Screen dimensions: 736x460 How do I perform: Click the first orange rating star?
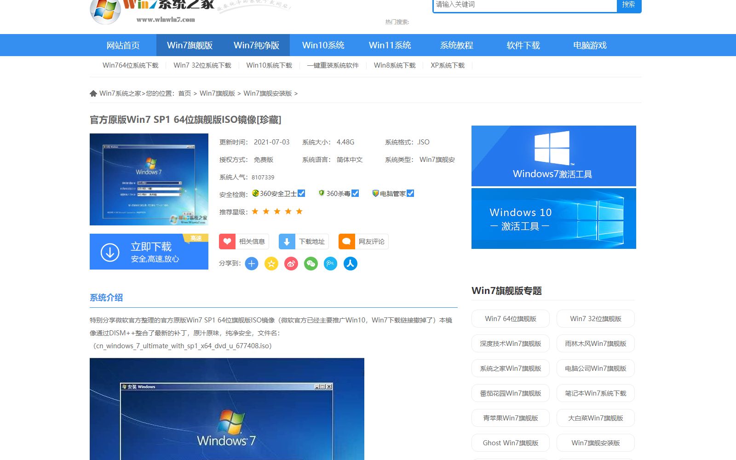[255, 211]
